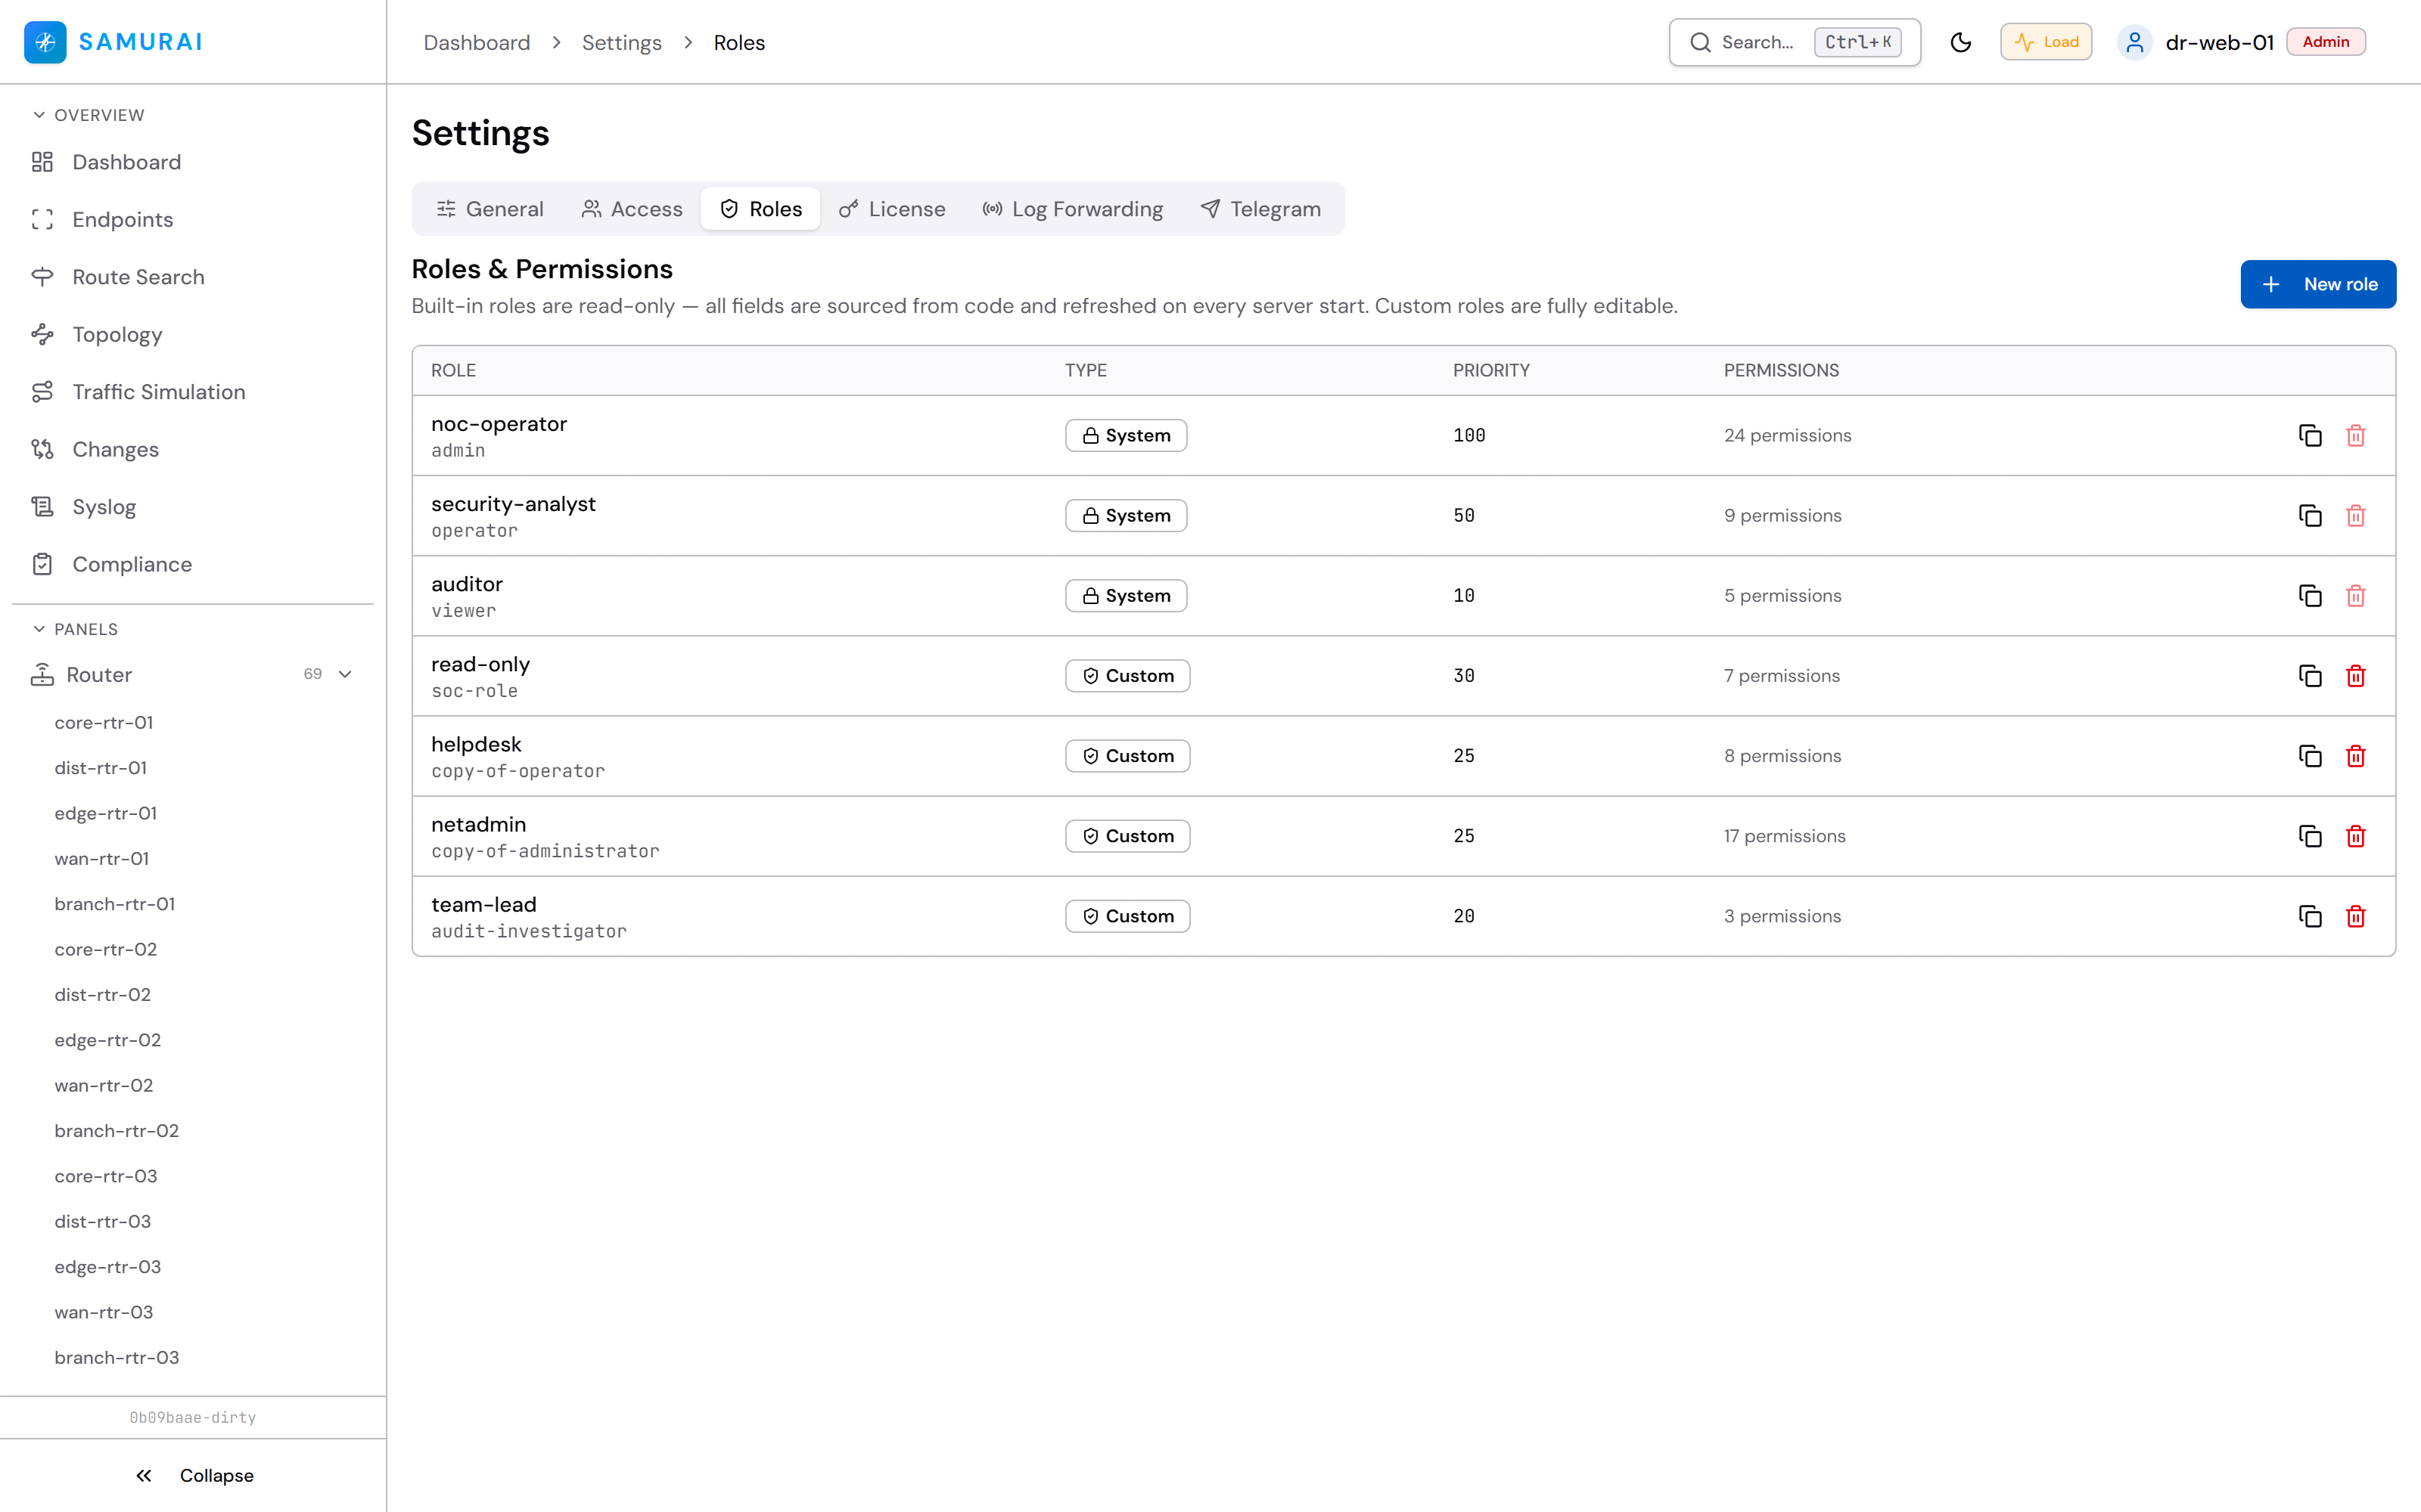Collapse the sidebar
Viewport: 2421px width, 1512px height.
[x=194, y=1475]
